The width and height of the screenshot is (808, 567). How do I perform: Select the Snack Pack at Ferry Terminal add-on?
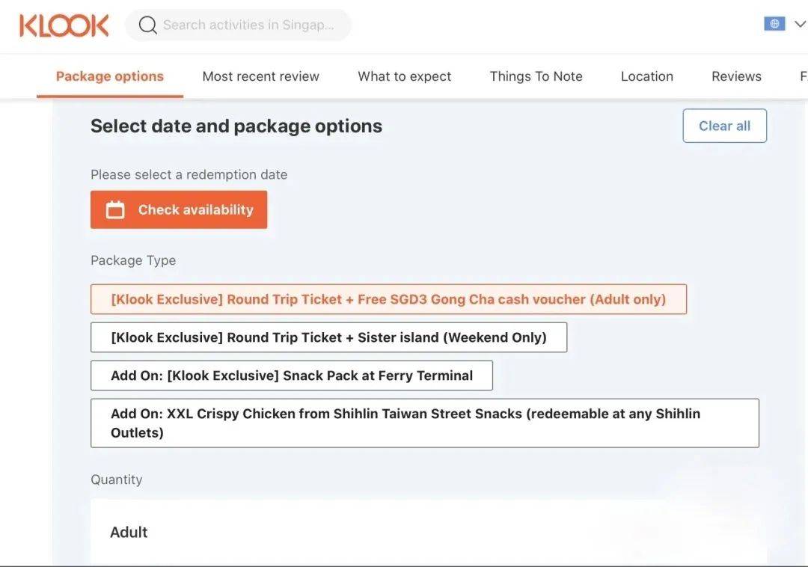click(292, 376)
